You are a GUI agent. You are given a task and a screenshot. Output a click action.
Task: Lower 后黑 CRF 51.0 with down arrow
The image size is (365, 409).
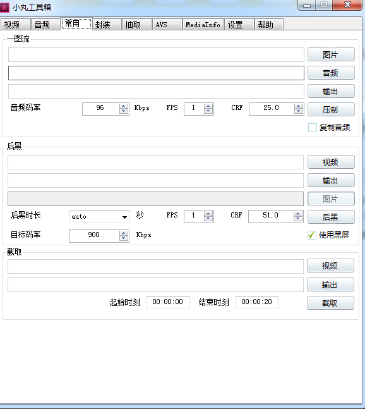point(298,219)
